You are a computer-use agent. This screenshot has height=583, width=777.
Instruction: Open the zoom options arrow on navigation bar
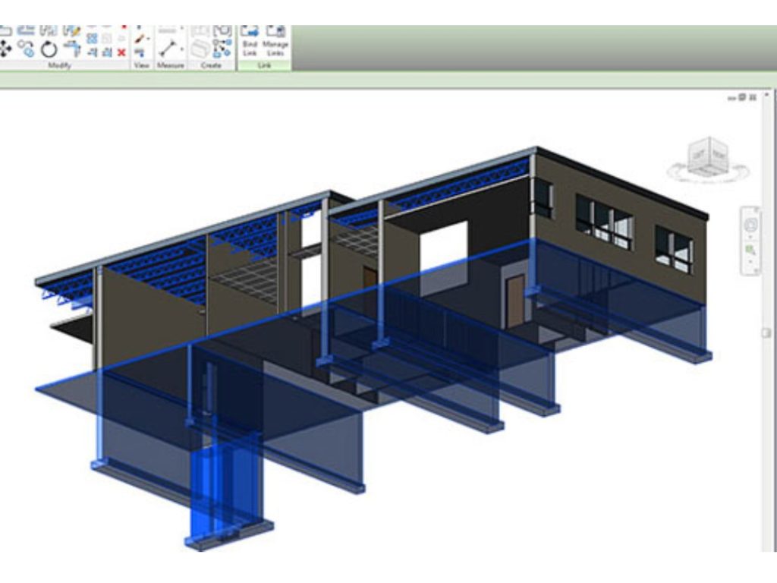pos(751,261)
